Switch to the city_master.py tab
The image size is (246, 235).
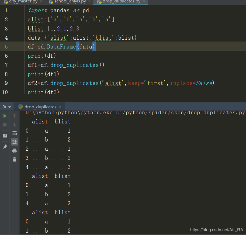(23, 2)
